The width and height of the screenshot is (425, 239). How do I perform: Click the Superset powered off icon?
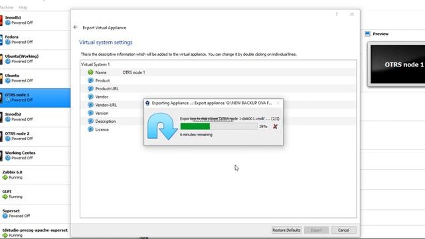pyautogui.click(x=5, y=216)
